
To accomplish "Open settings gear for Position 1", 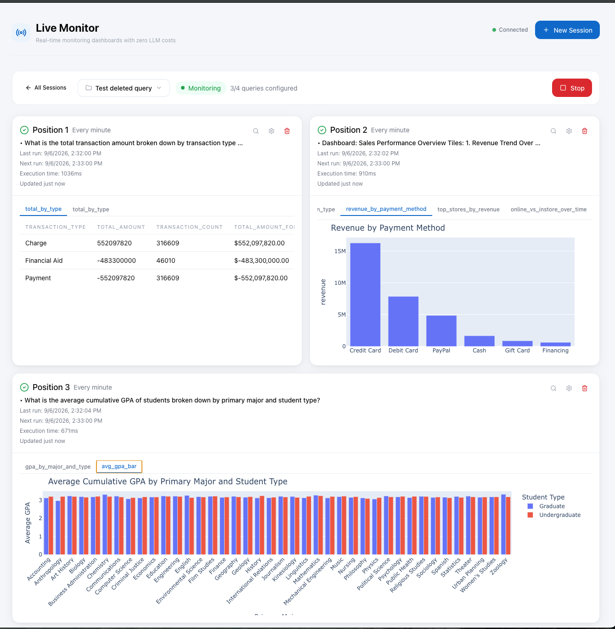I will (271, 131).
